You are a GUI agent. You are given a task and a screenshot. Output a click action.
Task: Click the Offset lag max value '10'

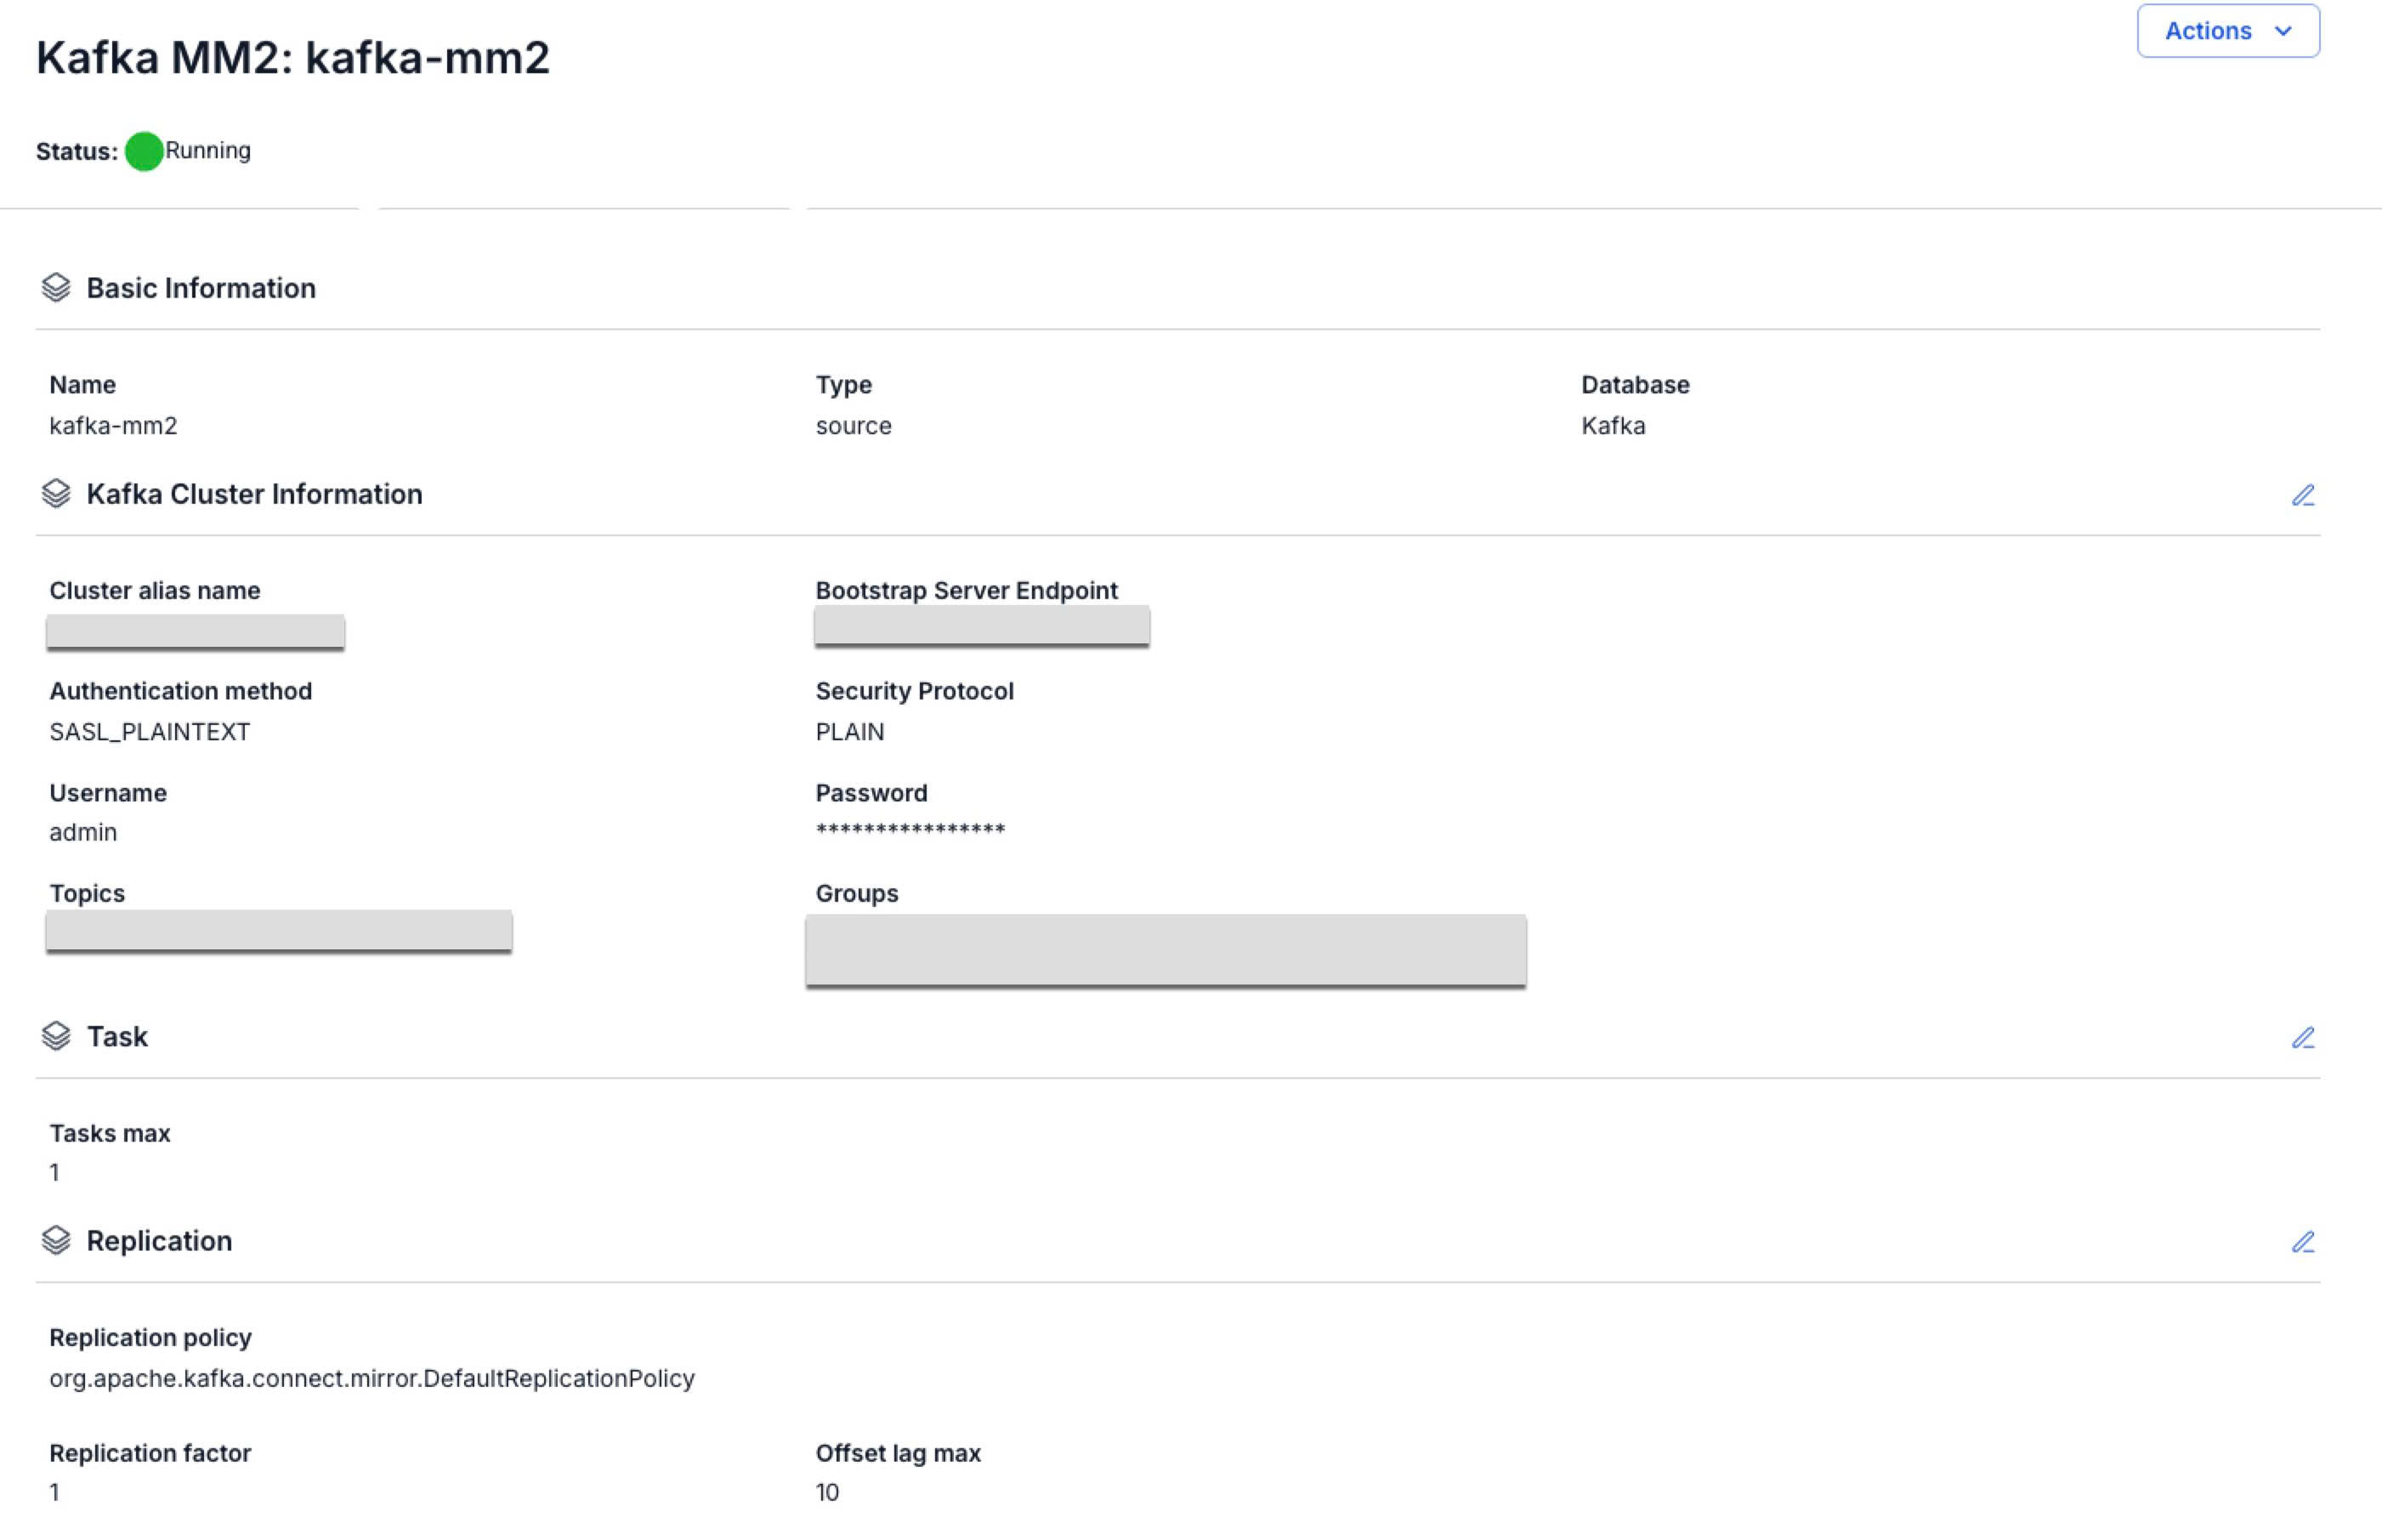click(x=827, y=1493)
